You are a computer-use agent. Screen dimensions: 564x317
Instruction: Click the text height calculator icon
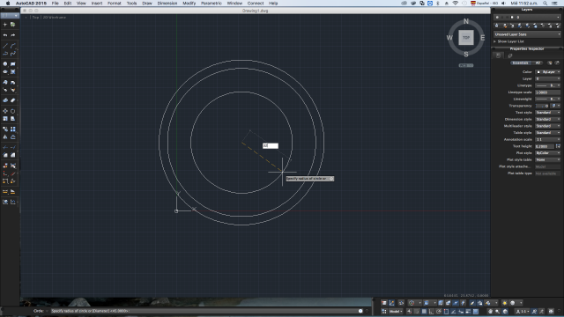pyautogui.click(x=558, y=146)
